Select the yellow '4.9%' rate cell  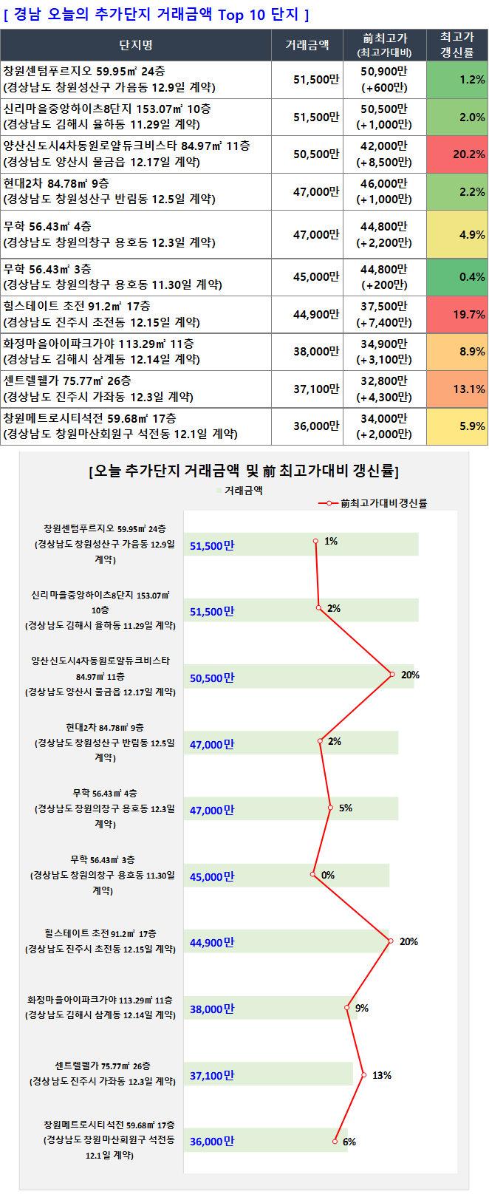pyautogui.click(x=456, y=235)
